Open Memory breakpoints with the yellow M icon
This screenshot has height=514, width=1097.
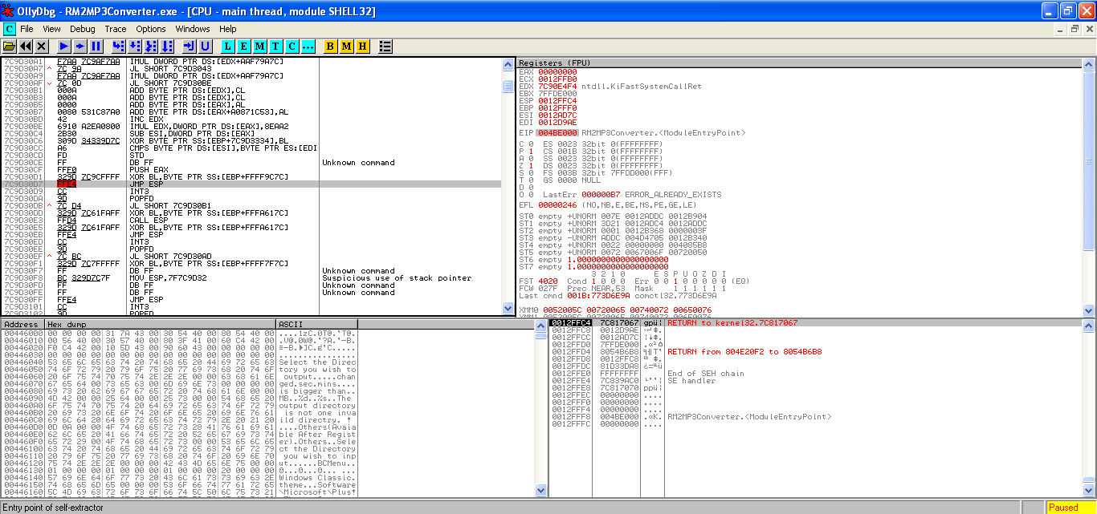point(347,47)
